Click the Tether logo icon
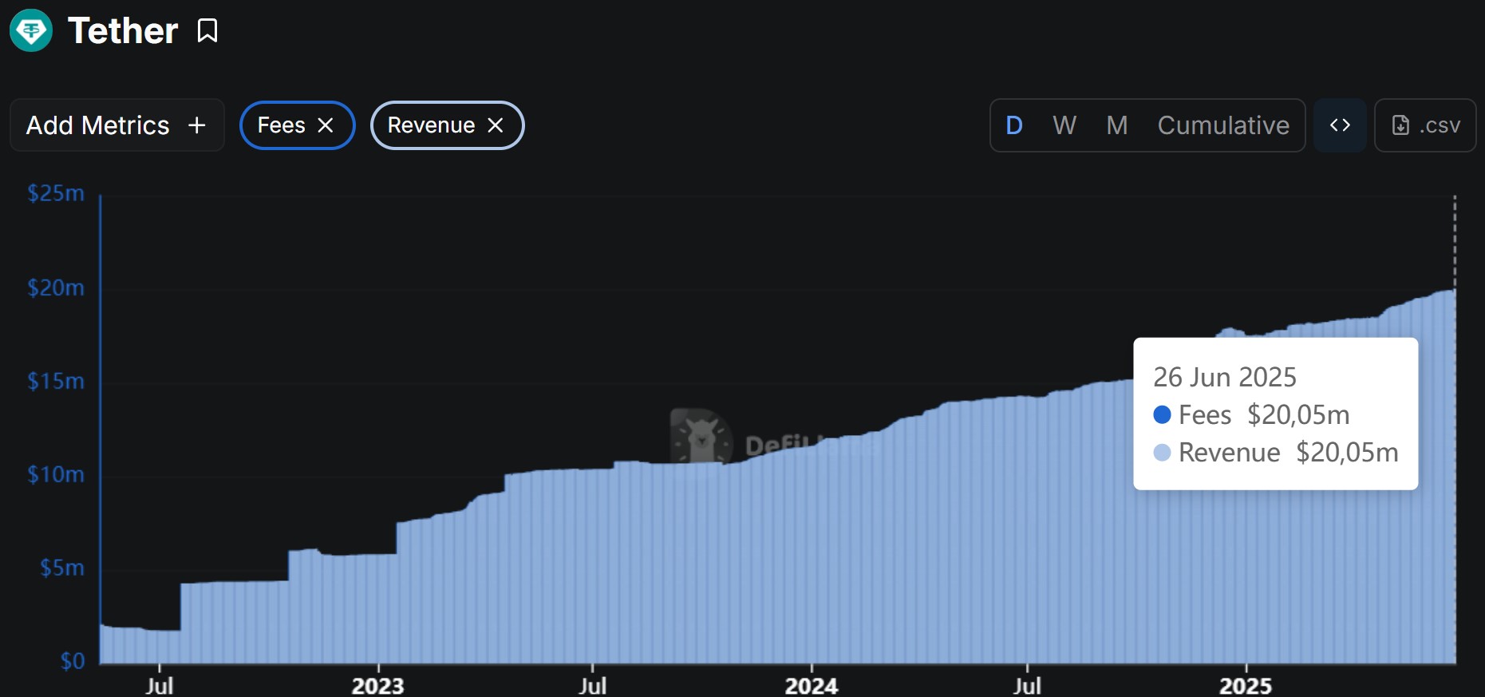Screen dimensions: 1485x697 (x=31, y=30)
